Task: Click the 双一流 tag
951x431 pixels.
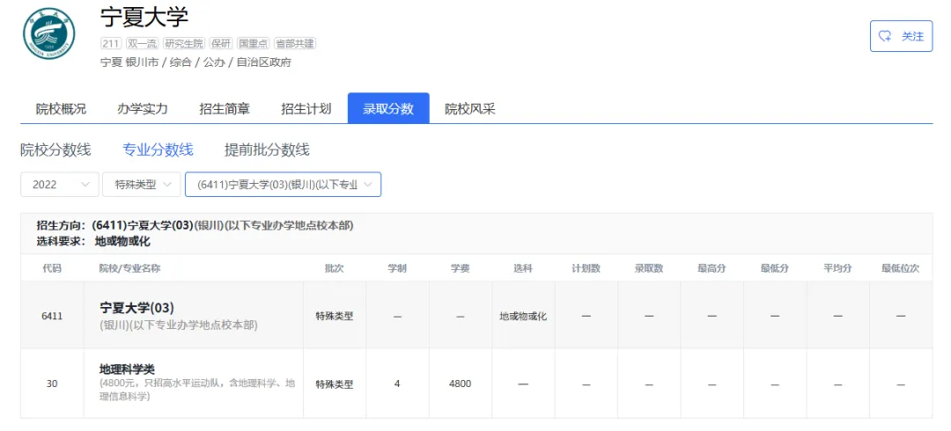Action: click(x=142, y=44)
